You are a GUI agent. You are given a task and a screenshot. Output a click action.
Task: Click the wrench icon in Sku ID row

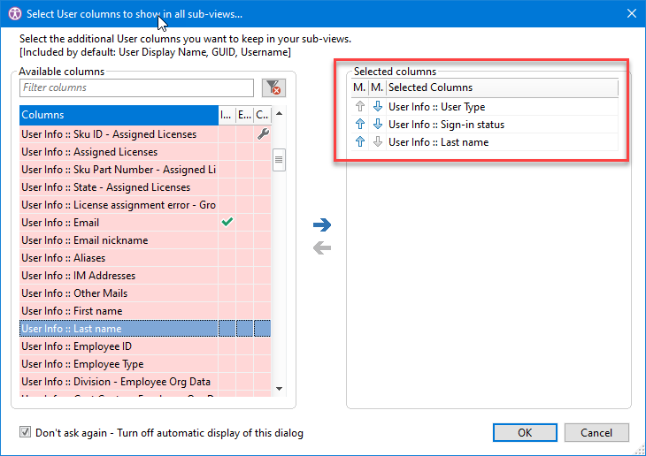(x=263, y=134)
